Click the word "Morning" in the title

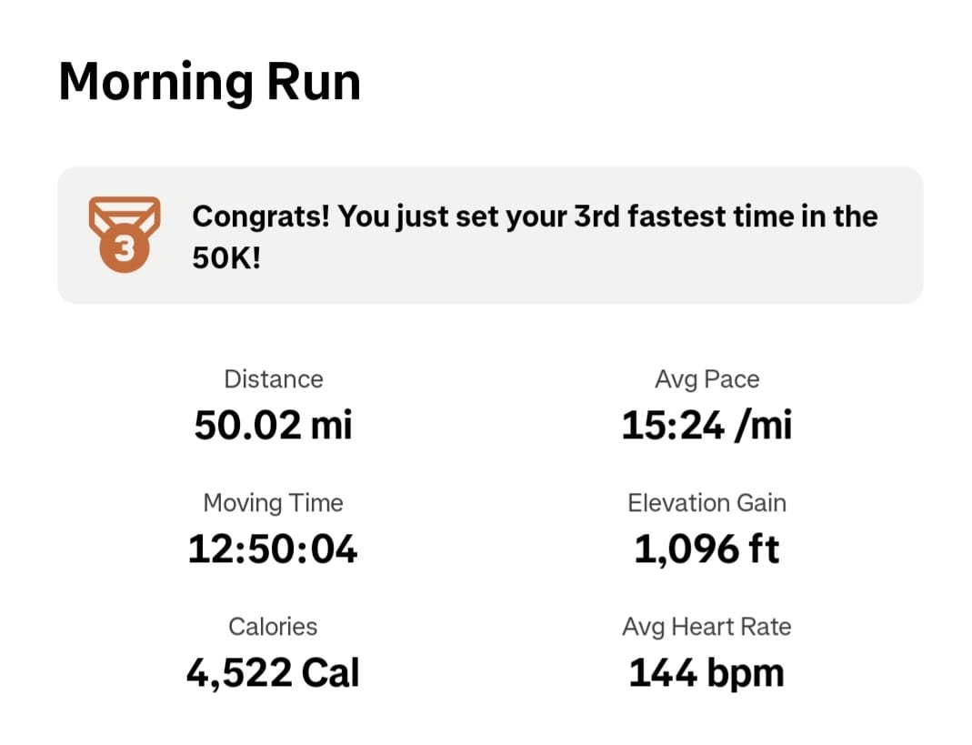point(155,82)
